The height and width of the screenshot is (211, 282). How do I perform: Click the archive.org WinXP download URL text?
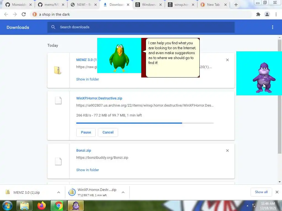(x=145, y=105)
